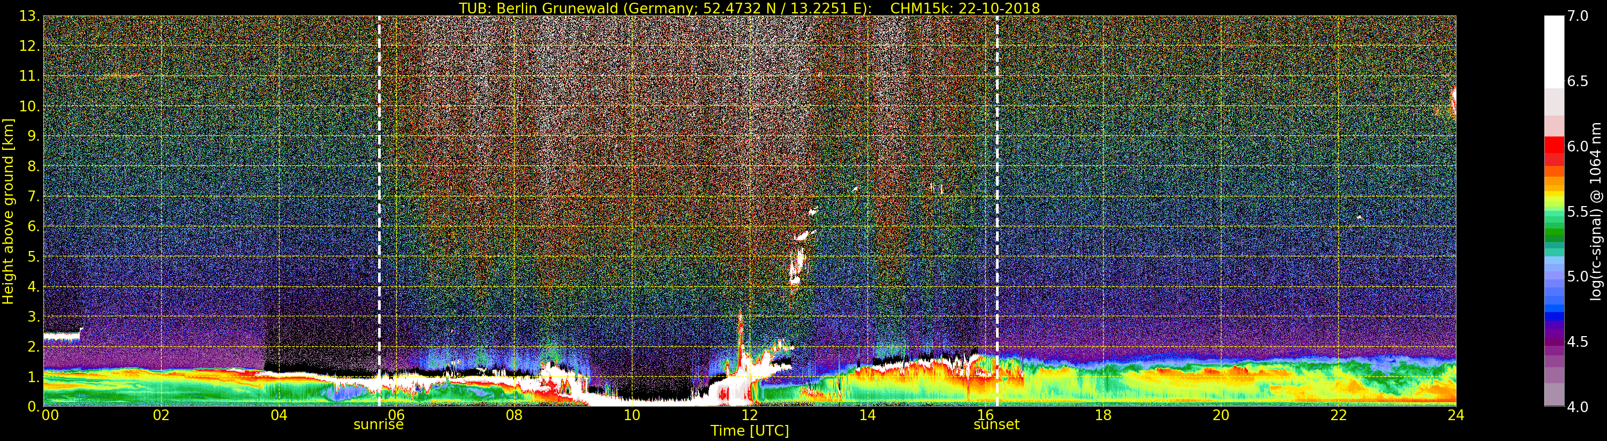Select the '12.' height axis tick label
This screenshot has height=441, width=1607.
pyautogui.click(x=30, y=46)
